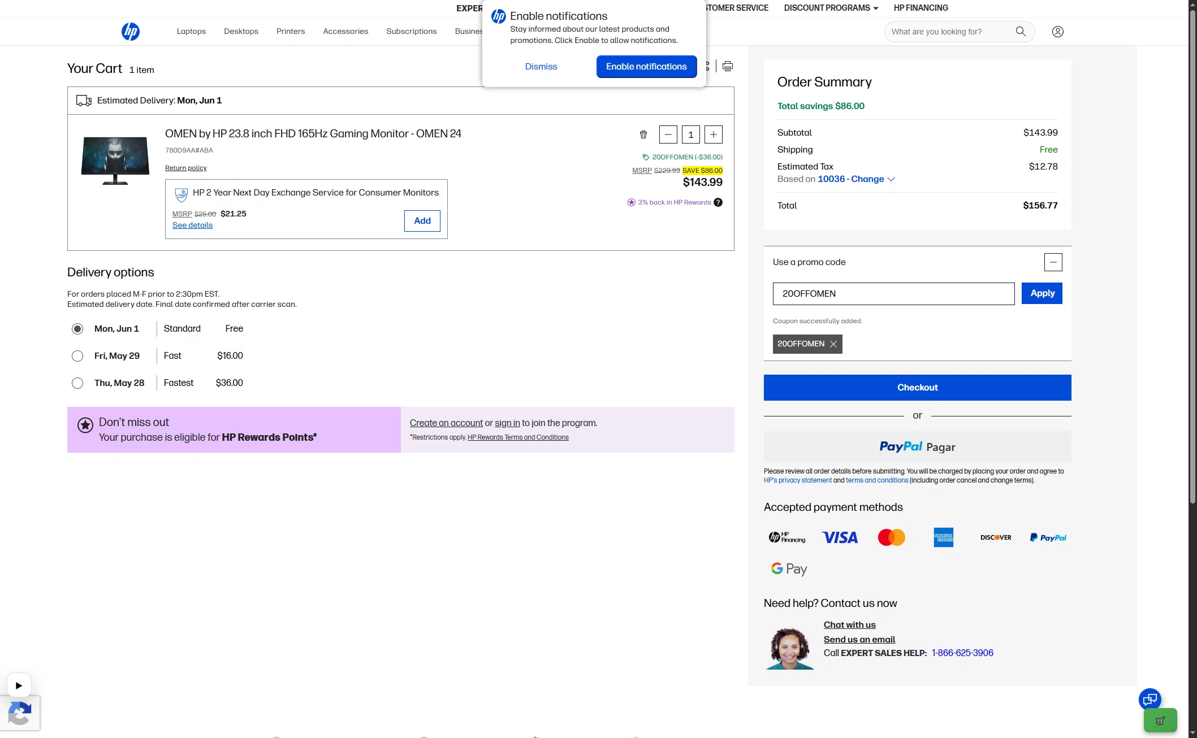Click the Mastercard payment logo
The image size is (1197, 738).
892,537
